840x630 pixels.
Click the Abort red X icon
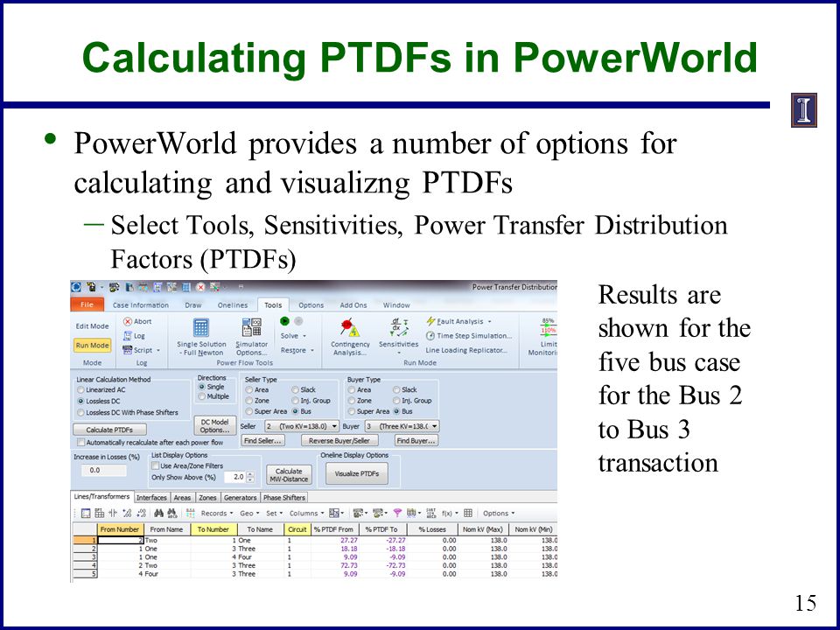[x=128, y=321]
